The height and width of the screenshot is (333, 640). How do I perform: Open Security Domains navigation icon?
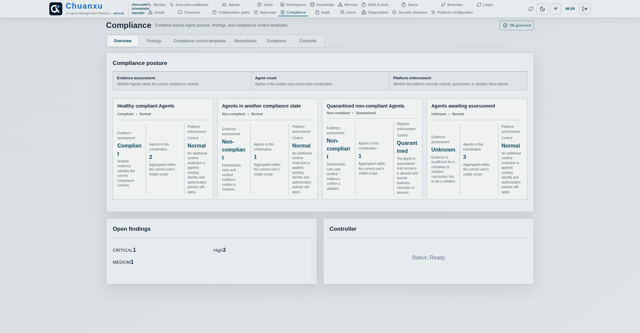point(394,12)
